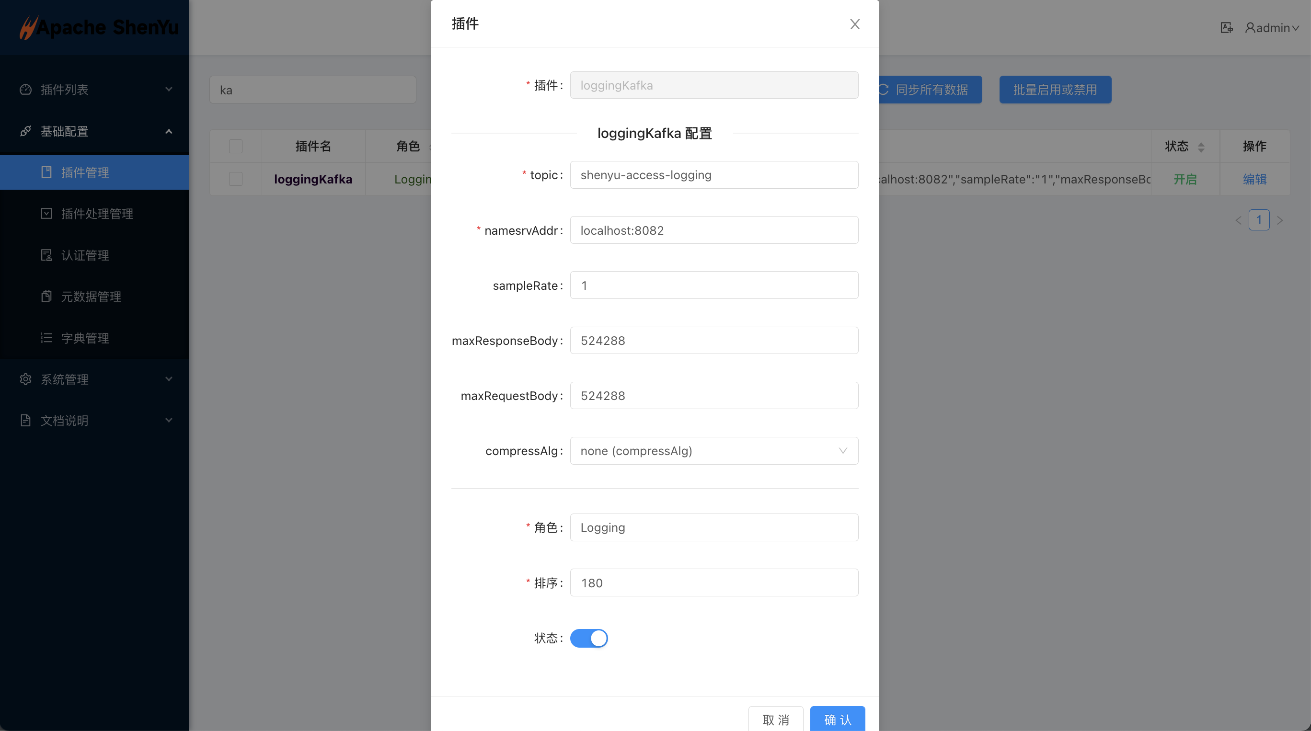Screen dimensions: 1311x731
Task: Click the 插件处理管理 checkbox-style icon
Action: [x=46, y=213]
